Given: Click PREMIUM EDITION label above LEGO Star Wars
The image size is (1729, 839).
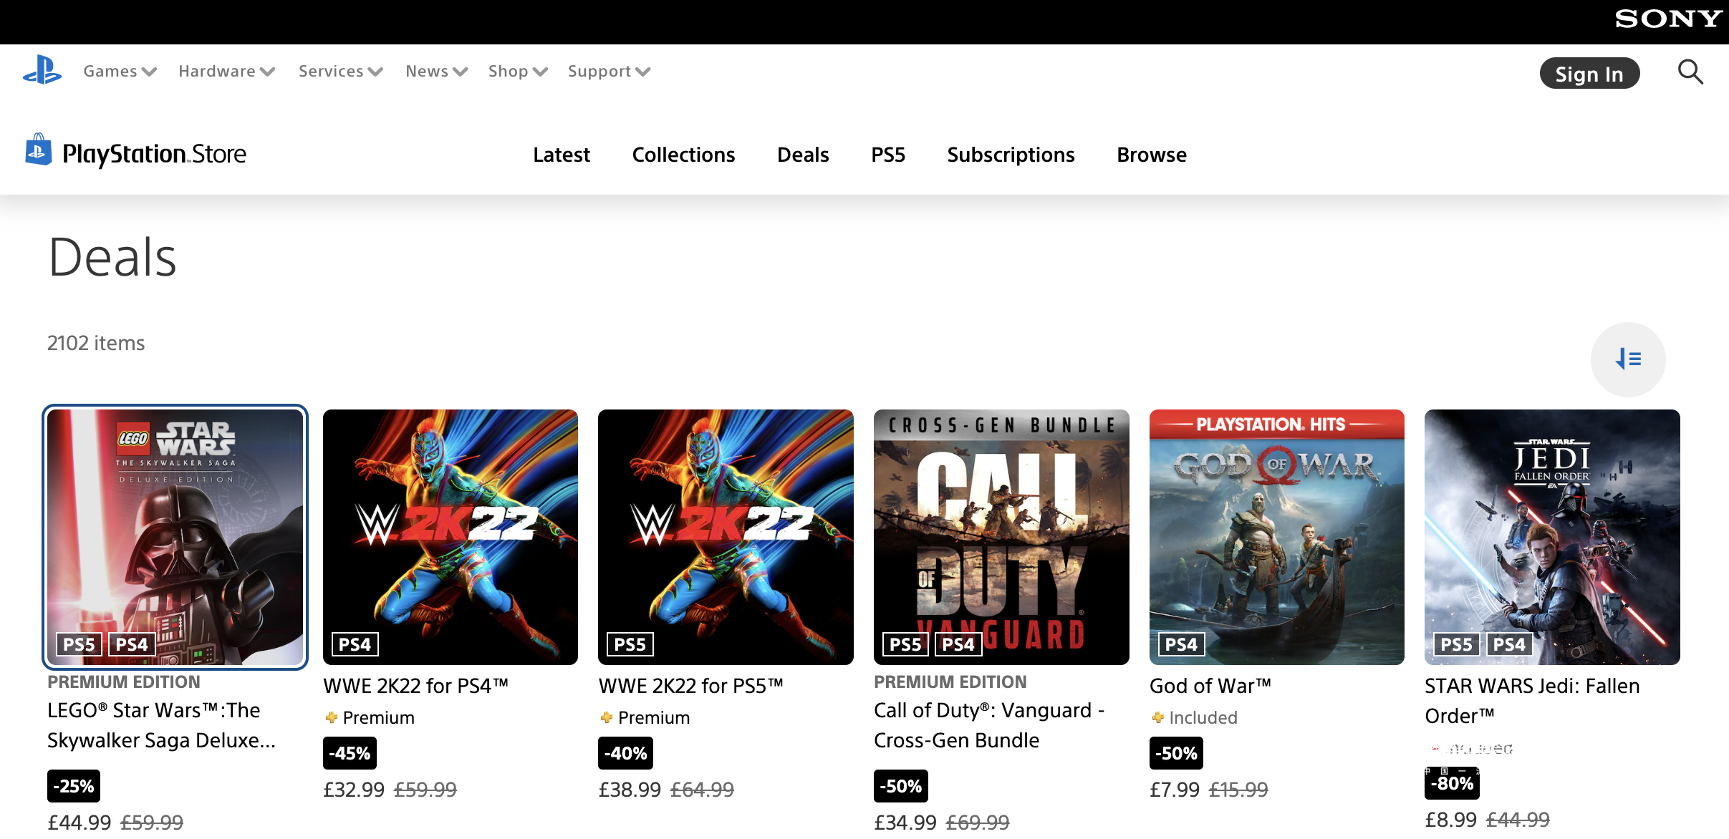Looking at the screenshot, I should (x=124, y=682).
